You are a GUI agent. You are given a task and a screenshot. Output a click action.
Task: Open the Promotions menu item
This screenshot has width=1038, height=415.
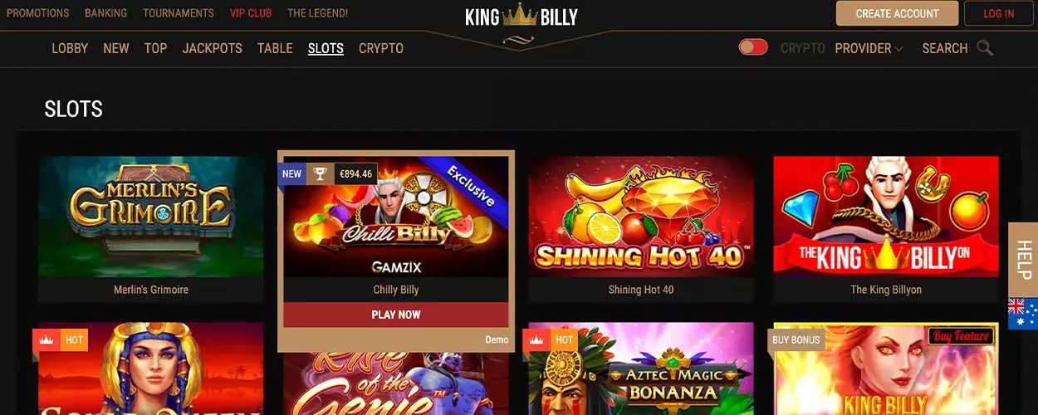38,13
